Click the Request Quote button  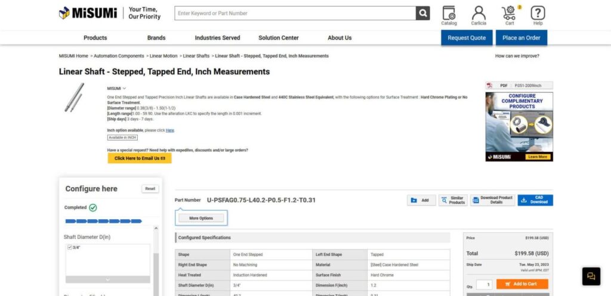[467, 38]
